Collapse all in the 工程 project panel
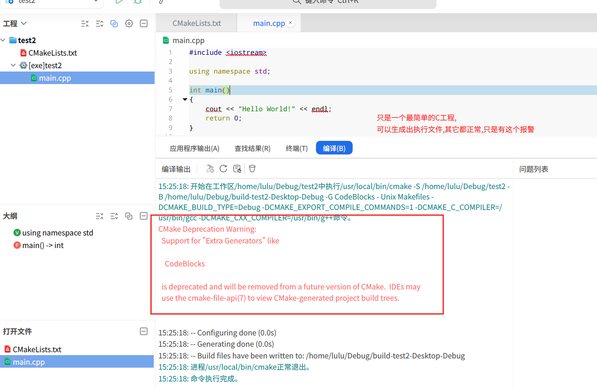Screen dimensions: 597x389 85,24
